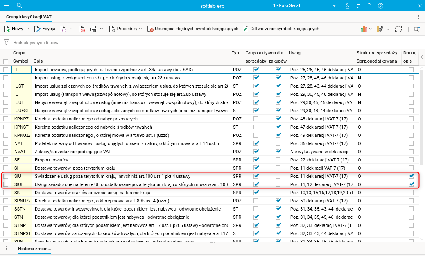Click the Usunięcie zbędnych symboli księgujących button

[x=193, y=29]
